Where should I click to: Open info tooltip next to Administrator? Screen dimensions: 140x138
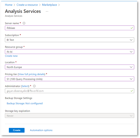click(x=34, y=86)
